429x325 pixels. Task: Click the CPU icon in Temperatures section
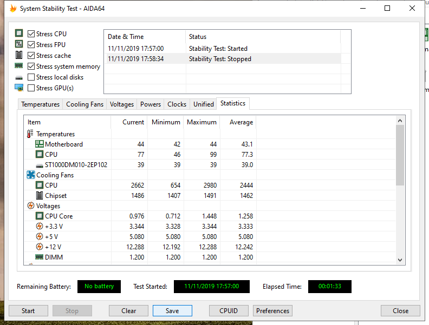click(40, 154)
